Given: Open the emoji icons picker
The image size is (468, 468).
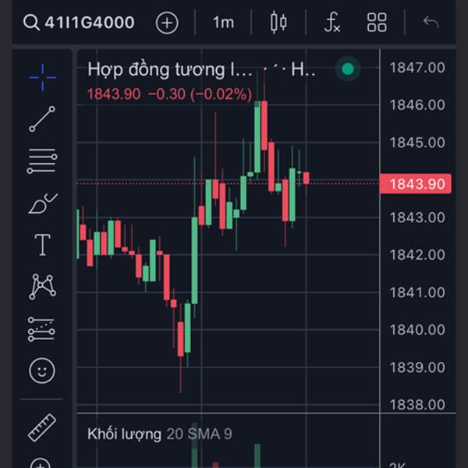Looking at the screenshot, I should pos(42,371).
